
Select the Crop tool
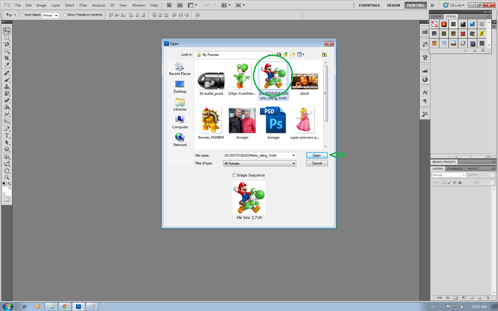pos(7,58)
